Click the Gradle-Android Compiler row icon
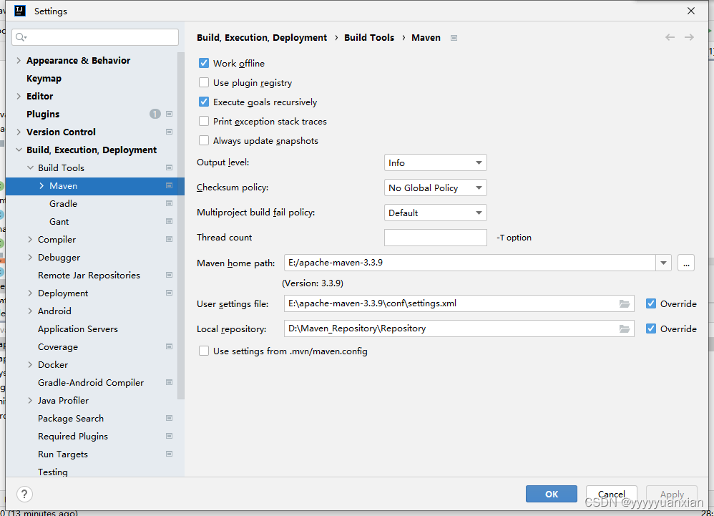The height and width of the screenshot is (516, 714). pos(169,383)
